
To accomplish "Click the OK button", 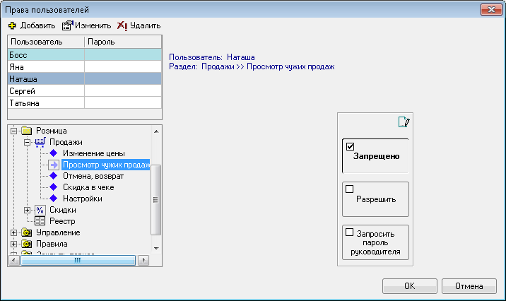I will tap(410, 286).
